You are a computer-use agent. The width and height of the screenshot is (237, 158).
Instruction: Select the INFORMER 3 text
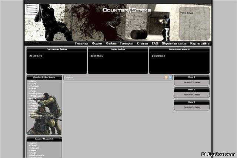158,56
